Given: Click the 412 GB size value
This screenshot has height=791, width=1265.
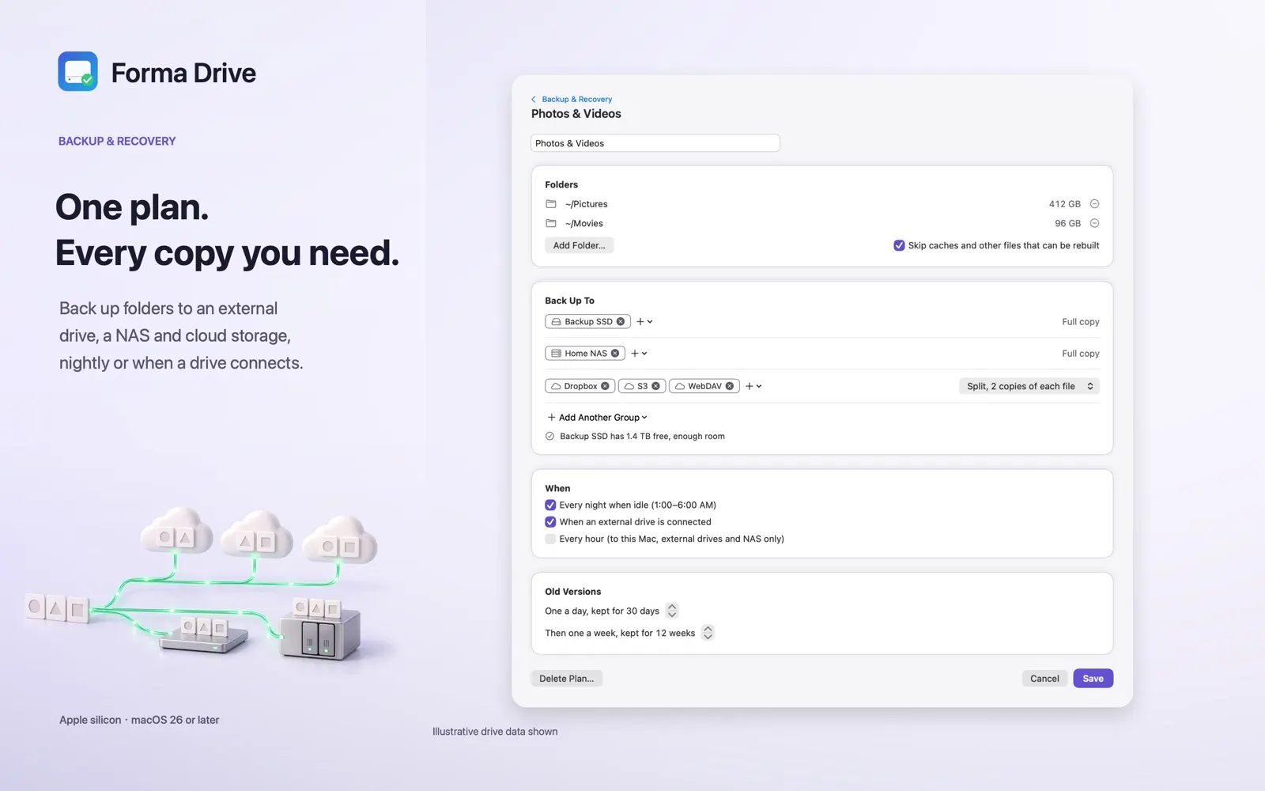Looking at the screenshot, I should point(1064,204).
